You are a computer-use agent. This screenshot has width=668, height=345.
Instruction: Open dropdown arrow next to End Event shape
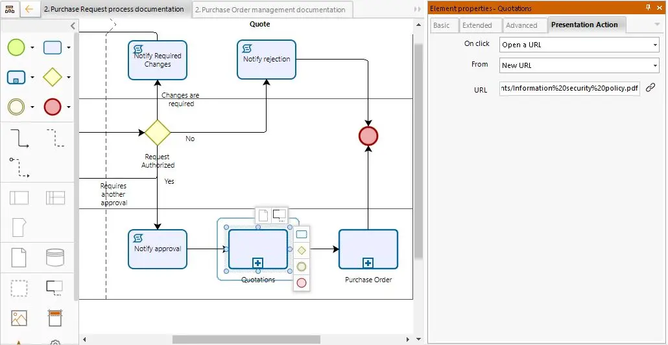pos(69,107)
